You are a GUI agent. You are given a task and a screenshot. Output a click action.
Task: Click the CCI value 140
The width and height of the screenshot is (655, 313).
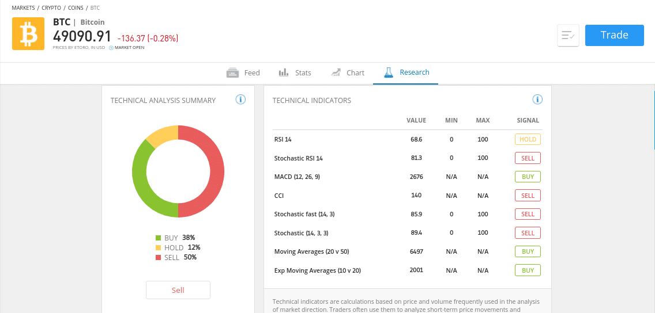416,195
